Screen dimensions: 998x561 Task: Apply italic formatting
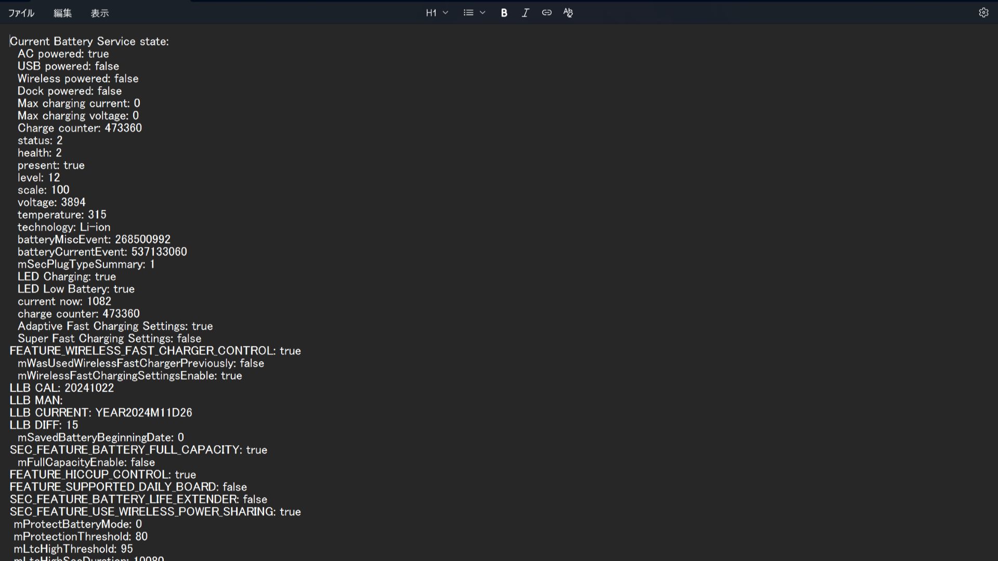pyautogui.click(x=525, y=12)
